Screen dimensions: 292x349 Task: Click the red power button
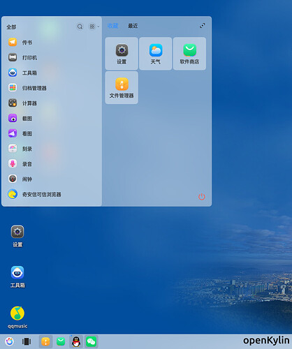pos(202,197)
